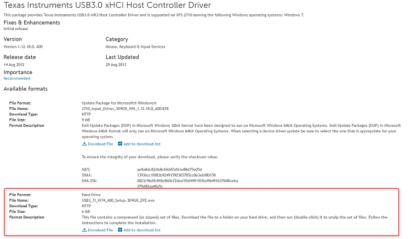The image size is (411, 239).
Task: Click the category value 'Mouse, Keyboard & Input Devices'
Action: click(135, 46)
